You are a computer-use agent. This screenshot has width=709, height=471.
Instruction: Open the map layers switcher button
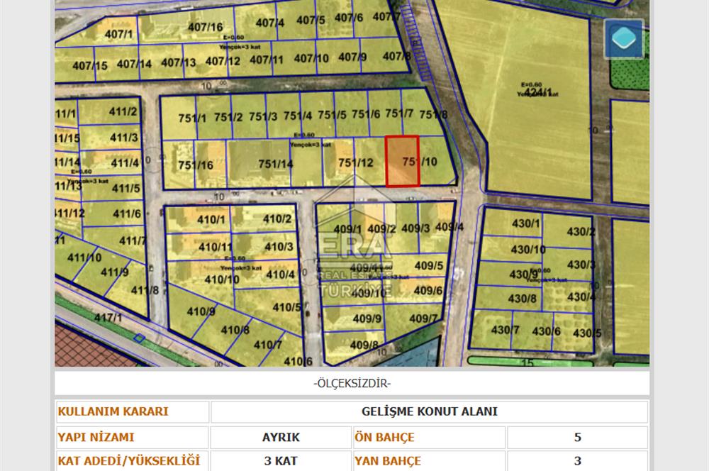tap(623, 39)
